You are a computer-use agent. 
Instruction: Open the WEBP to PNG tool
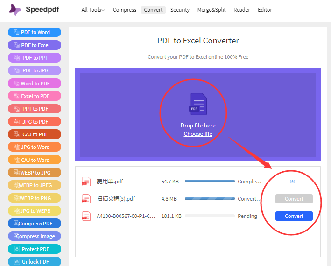tap(35, 198)
